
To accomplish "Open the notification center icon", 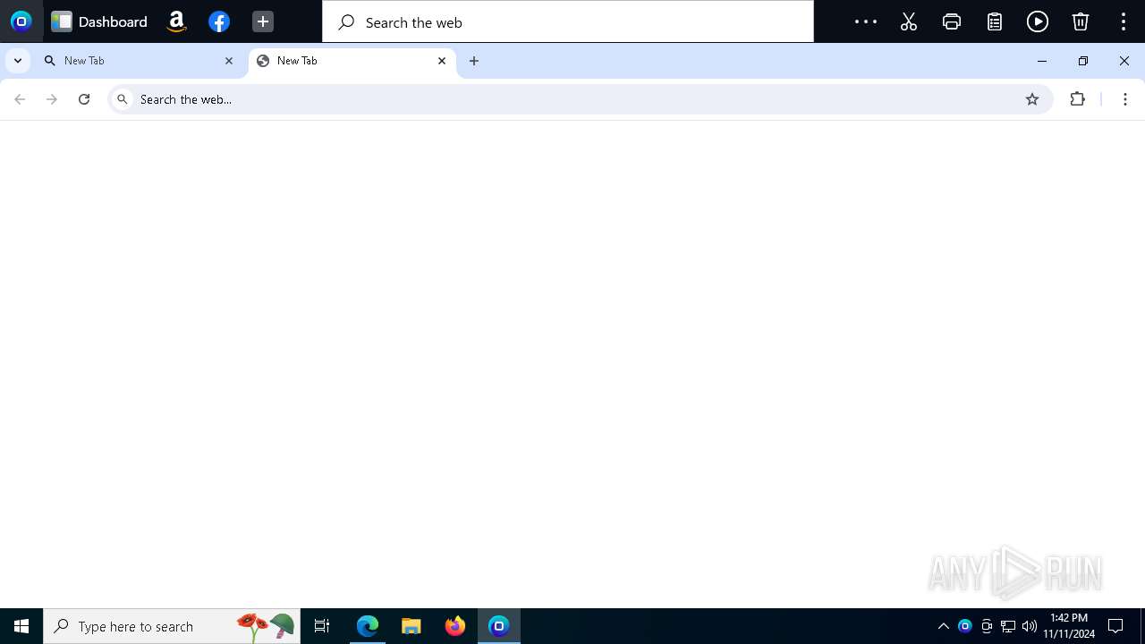I will coord(1115,626).
